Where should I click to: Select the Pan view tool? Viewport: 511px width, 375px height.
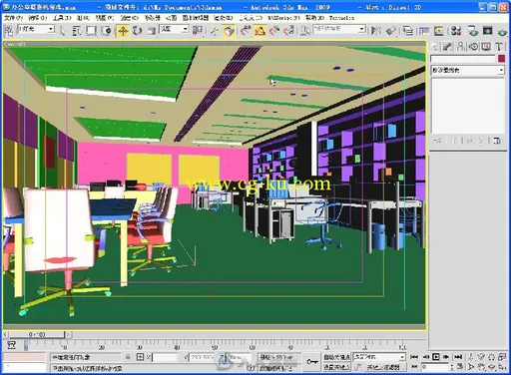tap(482, 367)
